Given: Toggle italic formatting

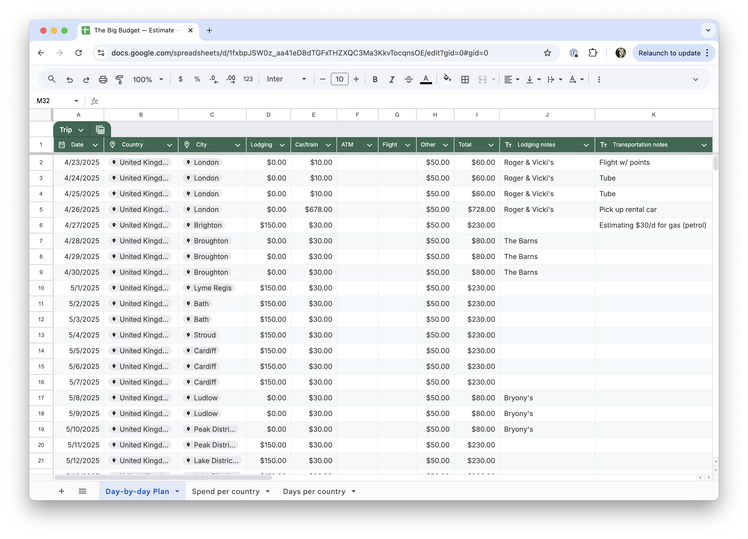Looking at the screenshot, I should click(392, 80).
